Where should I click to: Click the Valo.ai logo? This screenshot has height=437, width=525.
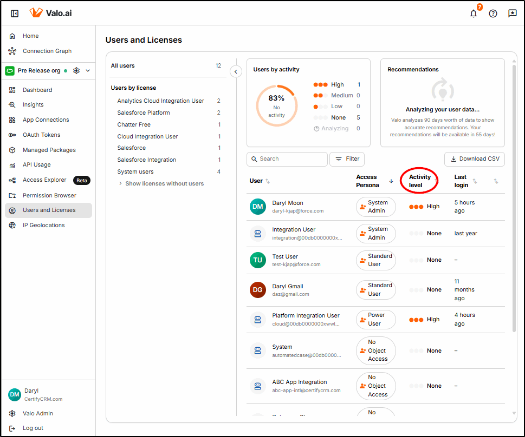click(51, 13)
